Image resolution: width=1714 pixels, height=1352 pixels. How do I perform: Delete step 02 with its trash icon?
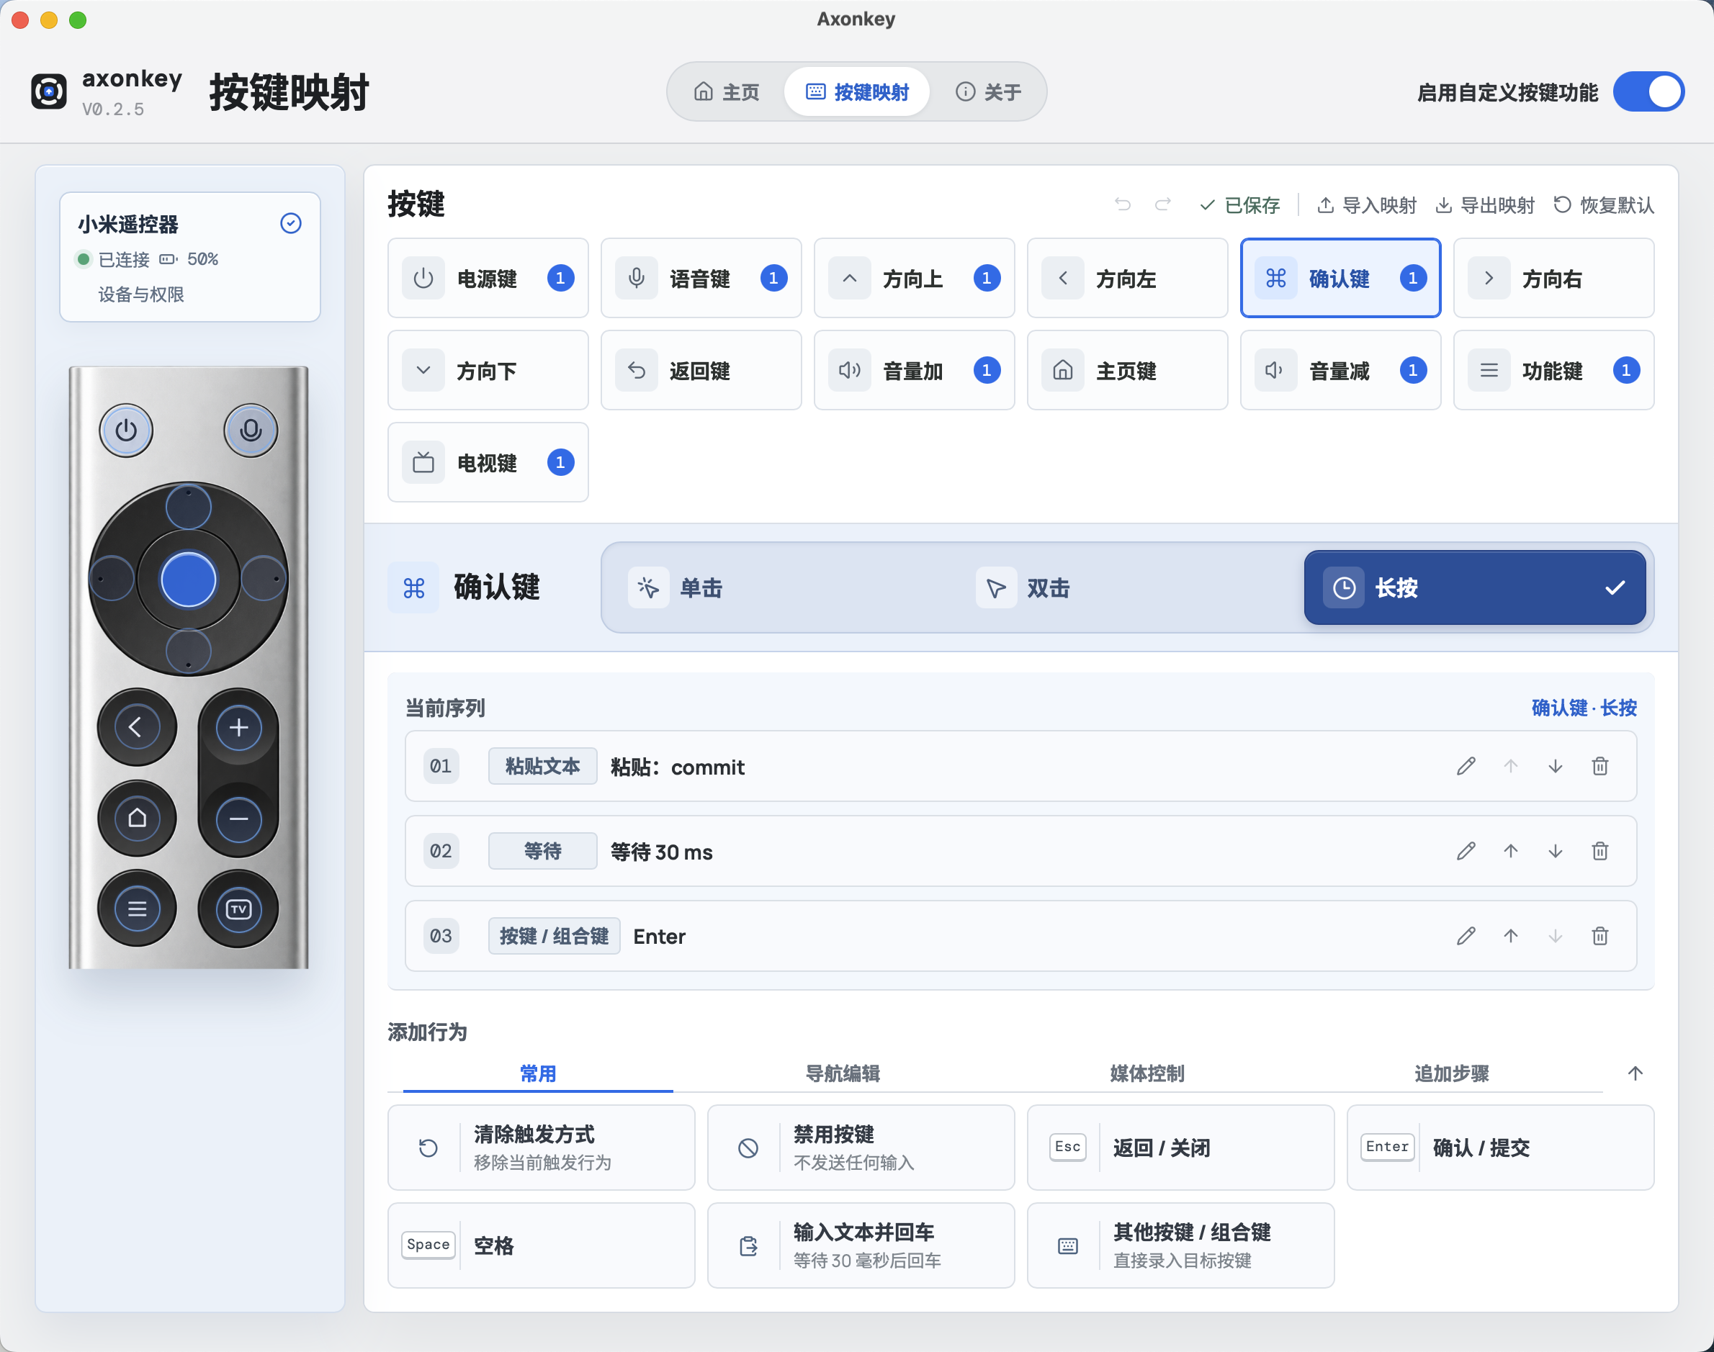[x=1600, y=851]
